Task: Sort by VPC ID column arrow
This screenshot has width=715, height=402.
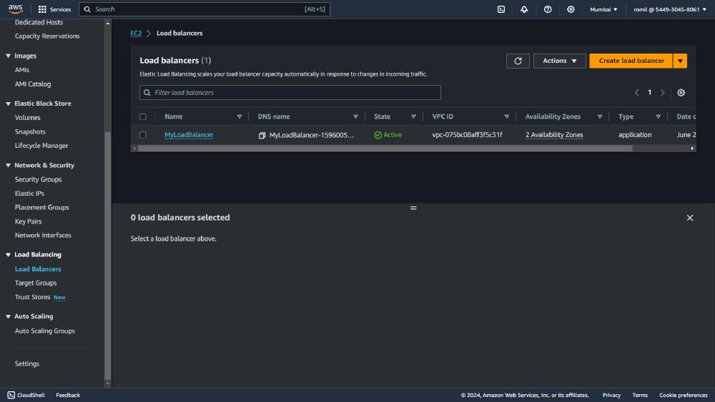Action: 507,116
